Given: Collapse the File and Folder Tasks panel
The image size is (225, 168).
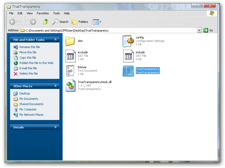Looking at the screenshot, I should [x=56, y=40].
